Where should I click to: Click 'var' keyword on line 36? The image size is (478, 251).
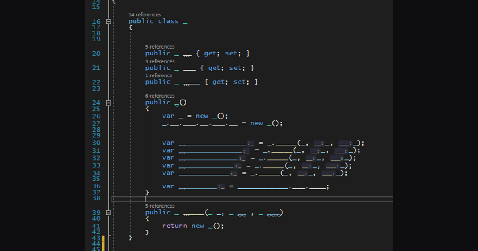point(168,186)
